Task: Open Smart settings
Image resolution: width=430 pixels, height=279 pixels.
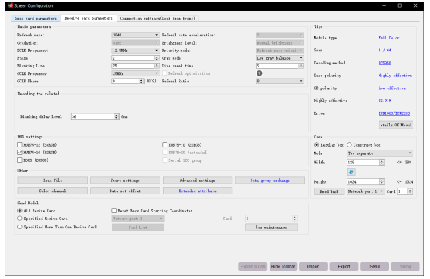Action: point(125,181)
